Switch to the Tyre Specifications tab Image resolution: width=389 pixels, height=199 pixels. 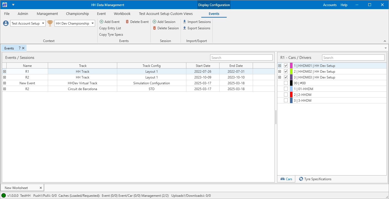[315, 179]
